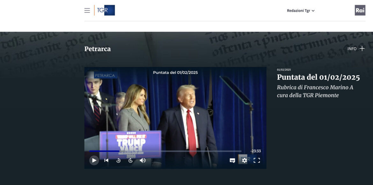
Task: Open the hamburger menu
Action: point(87,10)
